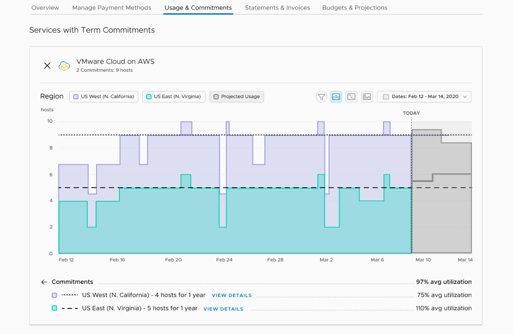Screen dimensions: 513x334
Task: Click the '2 Commitments: 9 hosts' subtitle
Action: tap(104, 70)
